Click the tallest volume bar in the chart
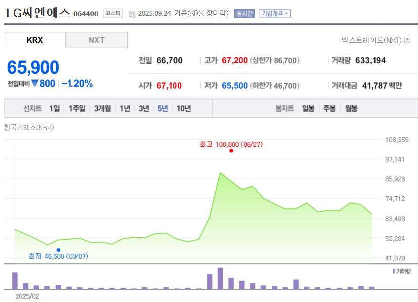 coord(220,278)
